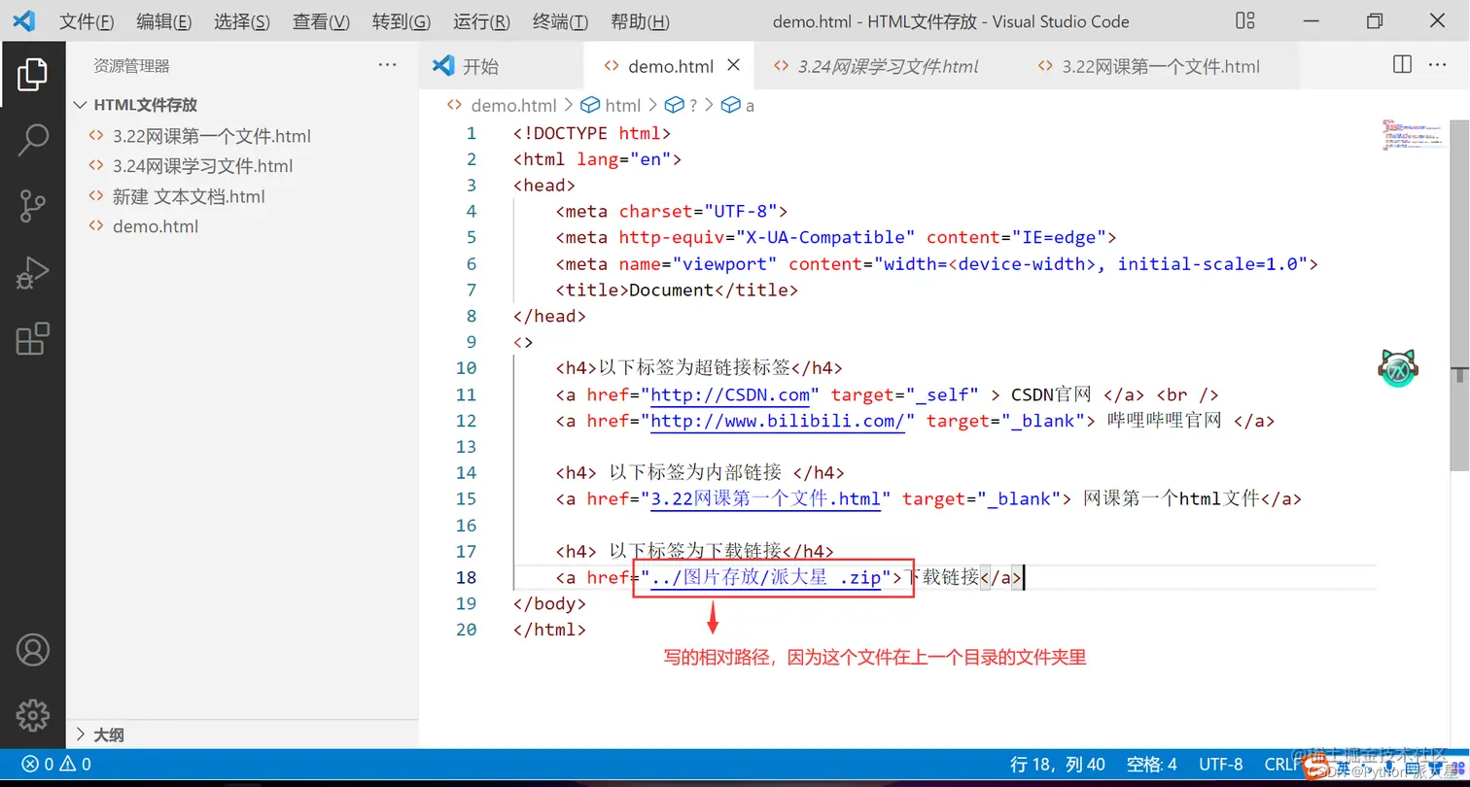Click the </html> closing tag line

tap(549, 630)
